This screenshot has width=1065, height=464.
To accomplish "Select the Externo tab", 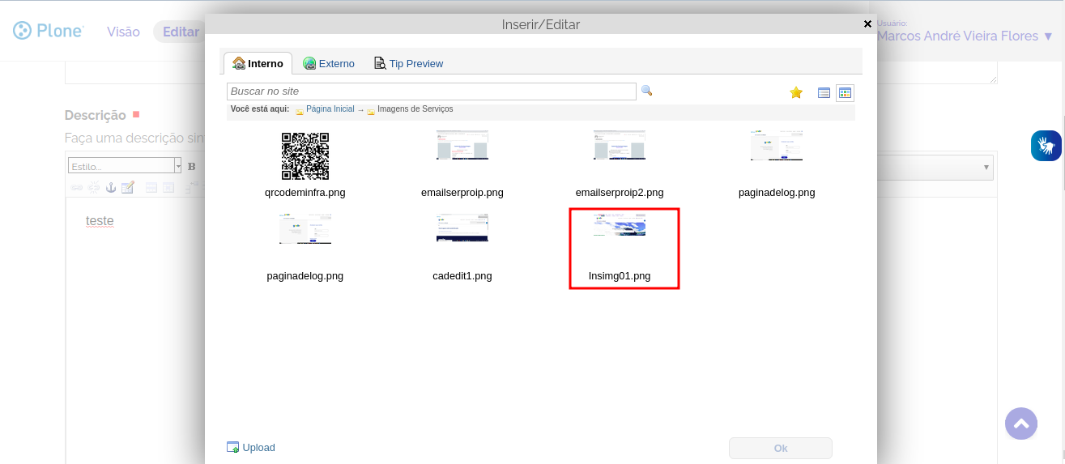I will tap(329, 63).
